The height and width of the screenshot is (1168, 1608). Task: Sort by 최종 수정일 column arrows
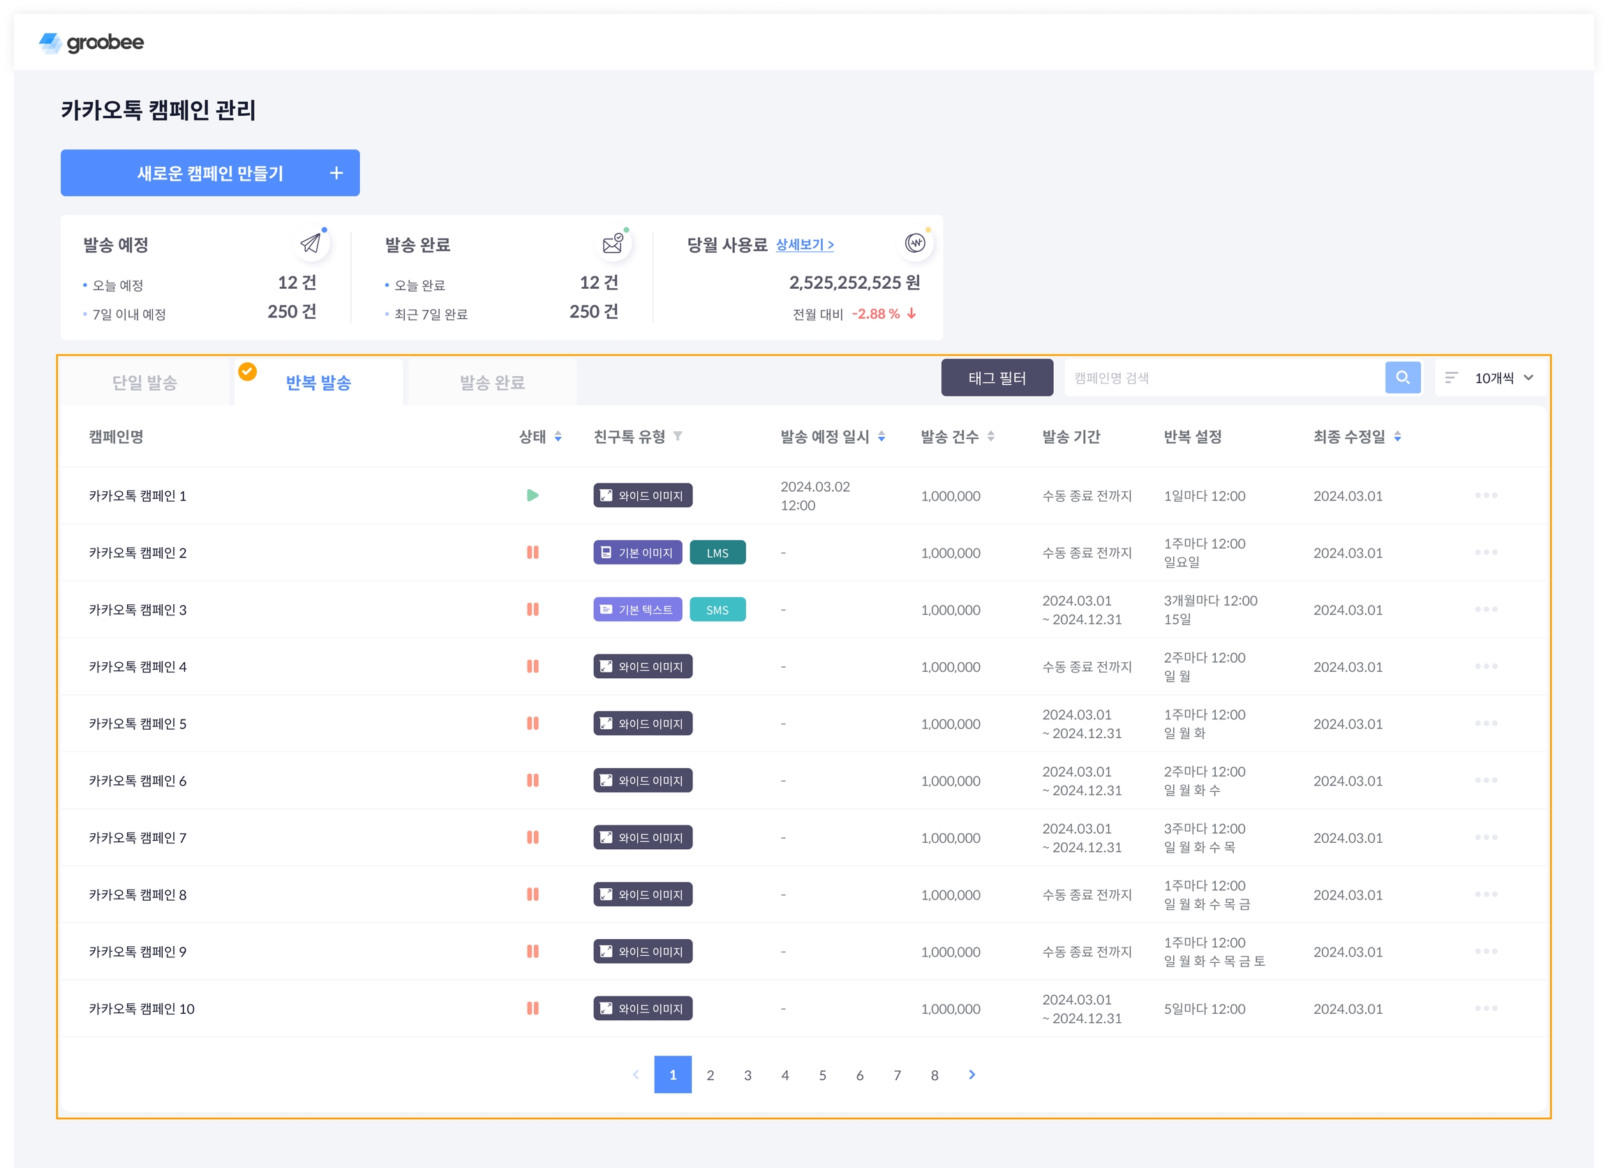1397,437
